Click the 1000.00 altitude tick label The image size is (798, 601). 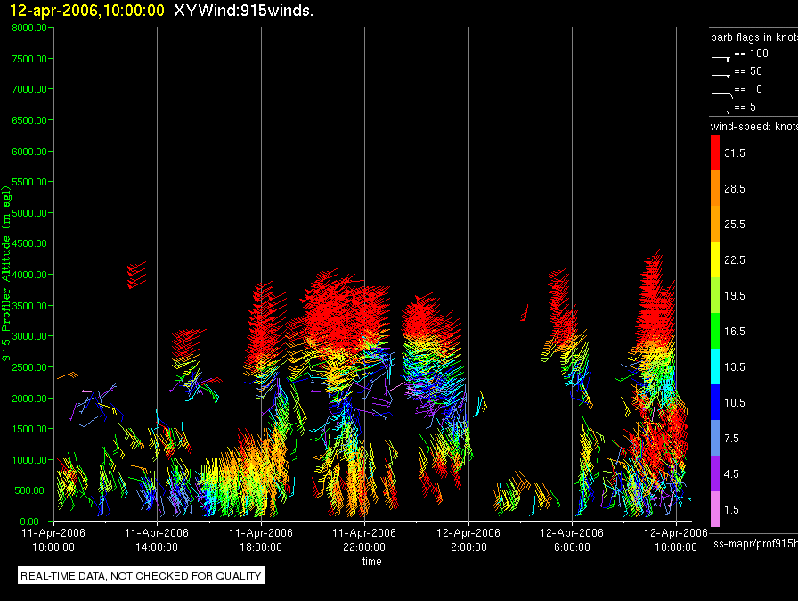click(x=29, y=460)
